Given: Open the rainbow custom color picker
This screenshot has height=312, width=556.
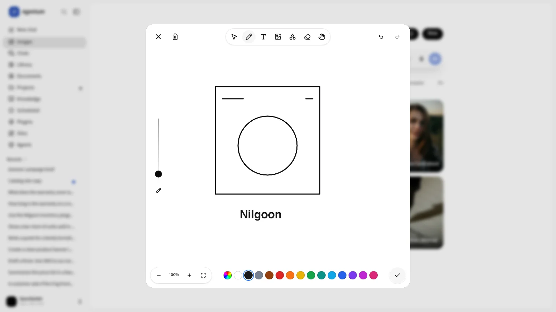Looking at the screenshot, I should 228,275.
